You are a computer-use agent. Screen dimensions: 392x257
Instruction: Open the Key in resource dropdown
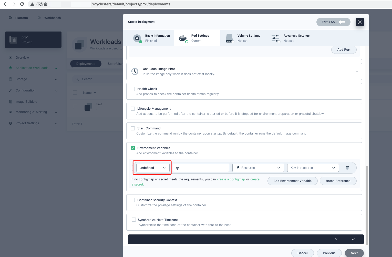point(313,168)
